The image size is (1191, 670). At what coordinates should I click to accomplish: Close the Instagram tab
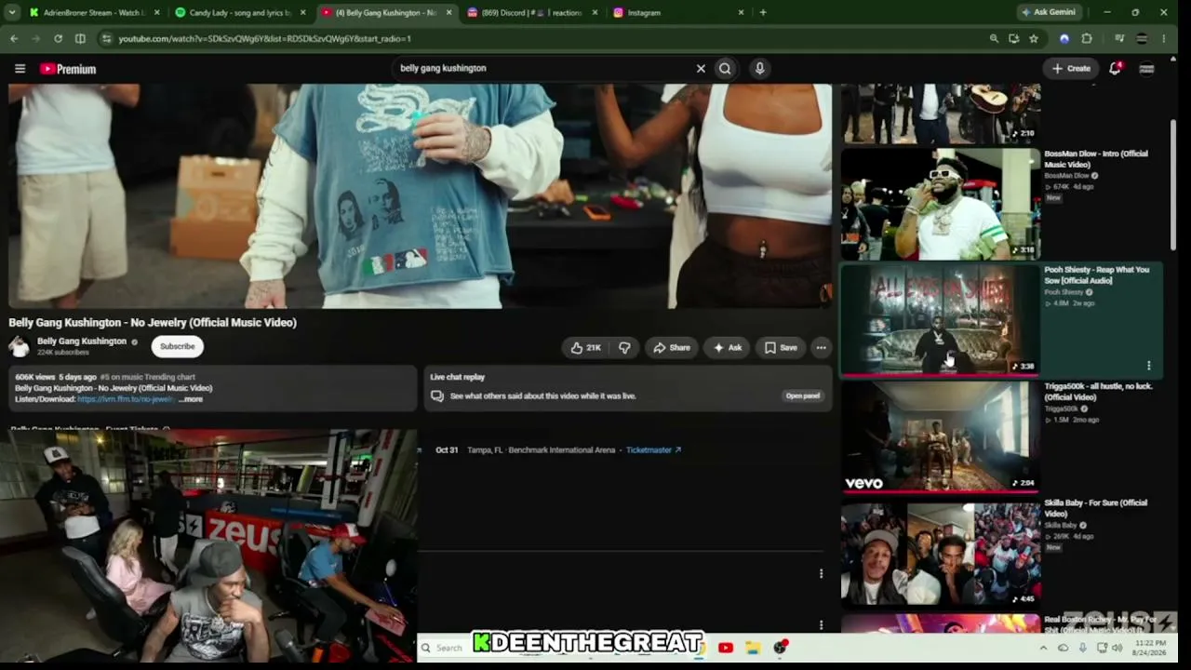(x=741, y=12)
